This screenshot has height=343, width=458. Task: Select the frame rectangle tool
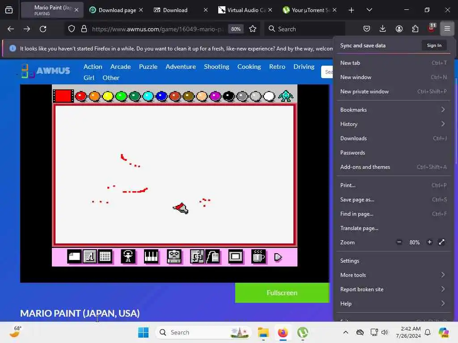(235, 257)
